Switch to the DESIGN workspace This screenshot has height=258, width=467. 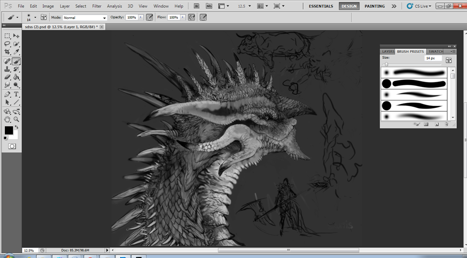pyautogui.click(x=349, y=6)
